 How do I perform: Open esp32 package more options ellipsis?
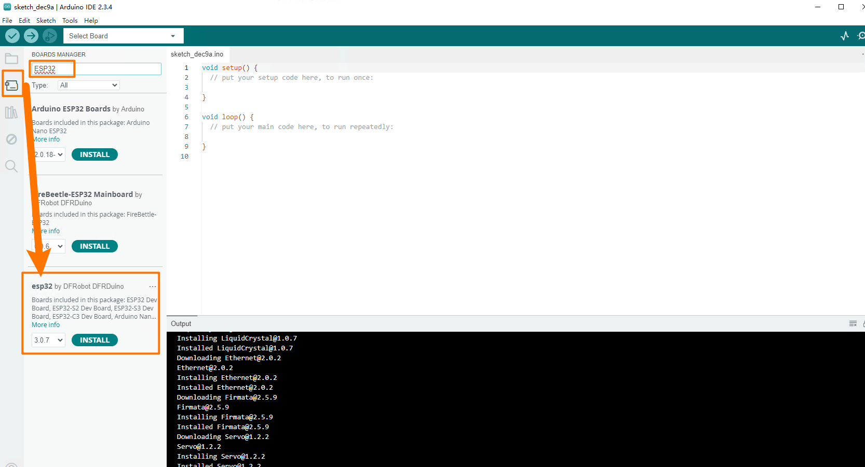tap(153, 286)
